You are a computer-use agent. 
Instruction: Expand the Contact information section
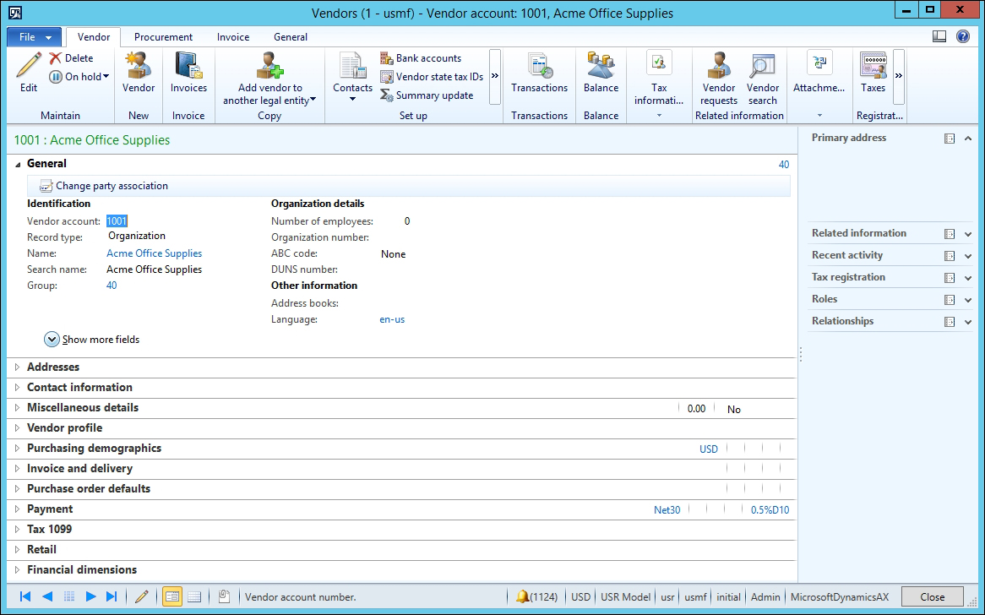click(x=18, y=387)
